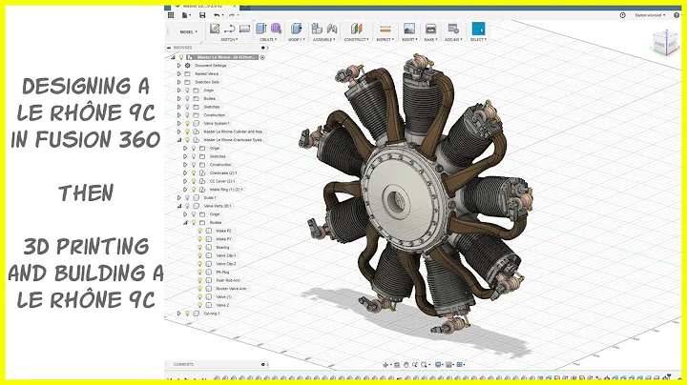Screen dimensions: 687x385
Task: Expand the Named Views node
Action: [x=178, y=74]
